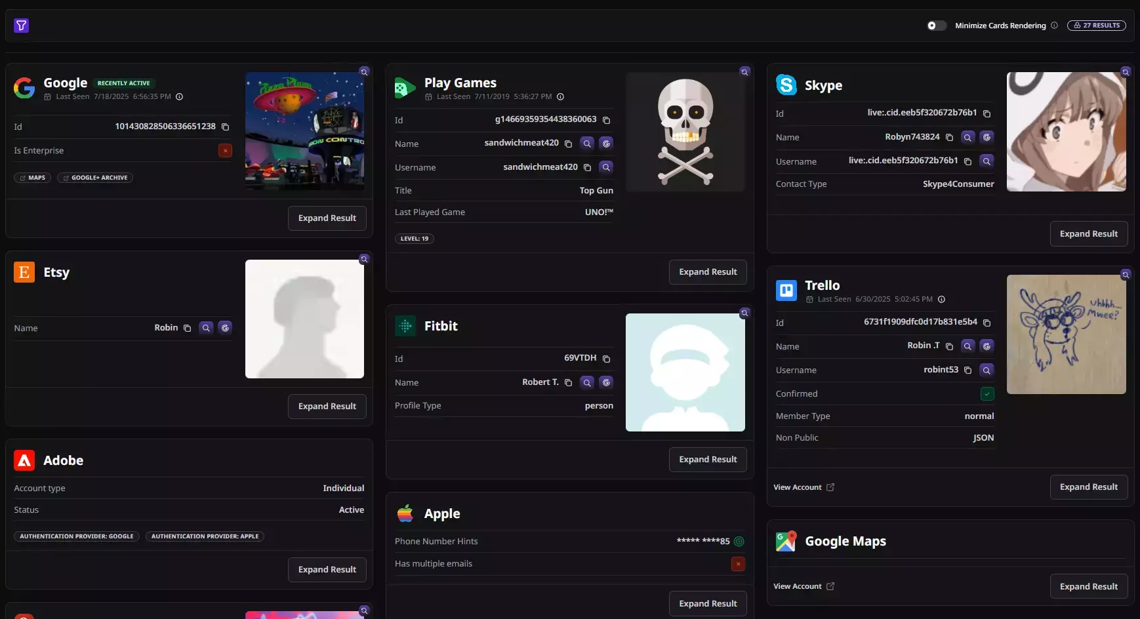Copy the Trello Id value
The width and height of the screenshot is (1140, 619).
(987, 323)
